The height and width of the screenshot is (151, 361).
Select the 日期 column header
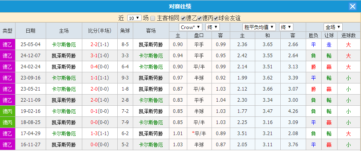coord(31,31)
